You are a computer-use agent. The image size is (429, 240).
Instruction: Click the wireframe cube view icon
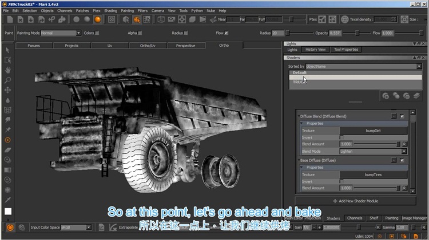pos(162,19)
